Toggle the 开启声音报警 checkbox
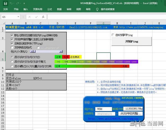This screenshot has width=166, height=130. (x=12, y=39)
